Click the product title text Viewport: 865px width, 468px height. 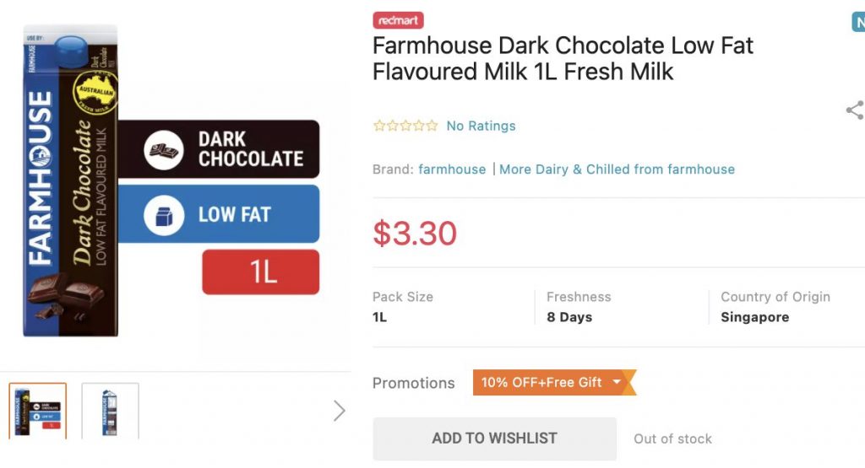coord(563,58)
